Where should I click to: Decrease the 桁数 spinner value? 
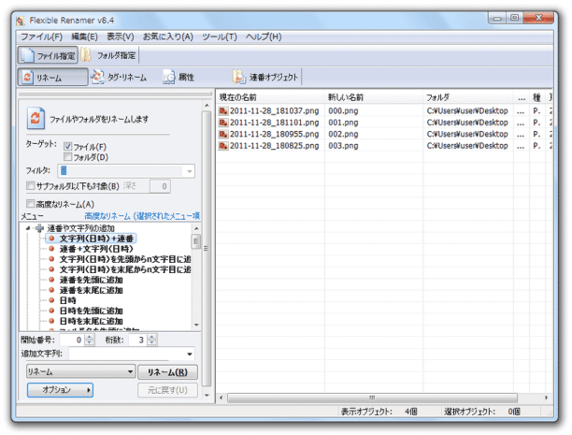point(152,342)
